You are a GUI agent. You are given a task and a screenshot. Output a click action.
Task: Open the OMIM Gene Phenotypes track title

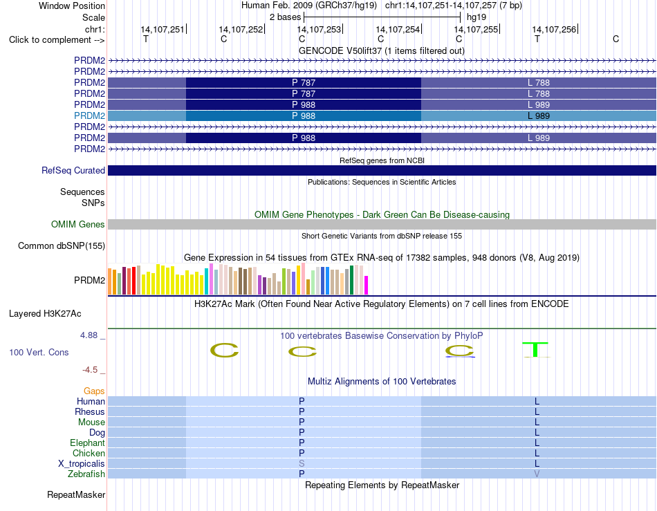pos(382,214)
